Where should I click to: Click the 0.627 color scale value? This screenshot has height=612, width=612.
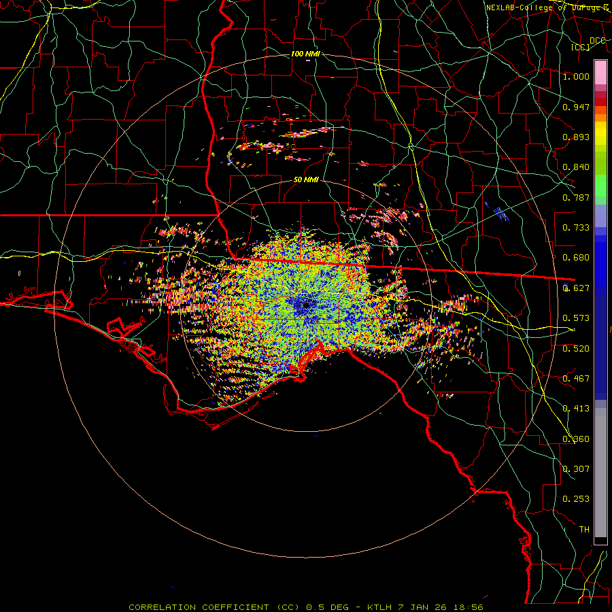click(x=576, y=288)
